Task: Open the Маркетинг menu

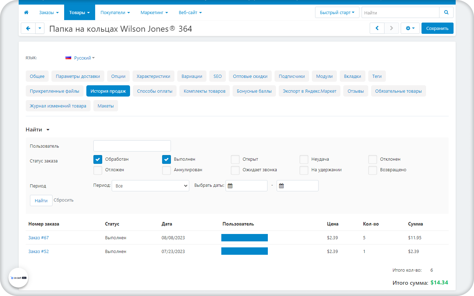Action: pos(154,13)
